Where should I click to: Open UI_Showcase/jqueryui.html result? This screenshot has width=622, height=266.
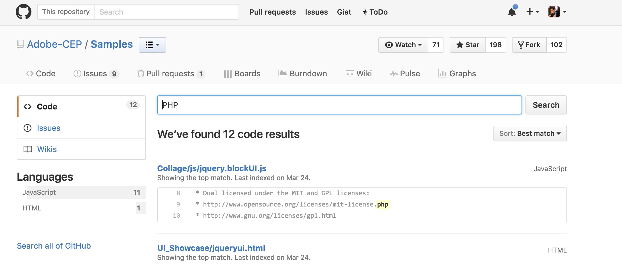(x=211, y=248)
